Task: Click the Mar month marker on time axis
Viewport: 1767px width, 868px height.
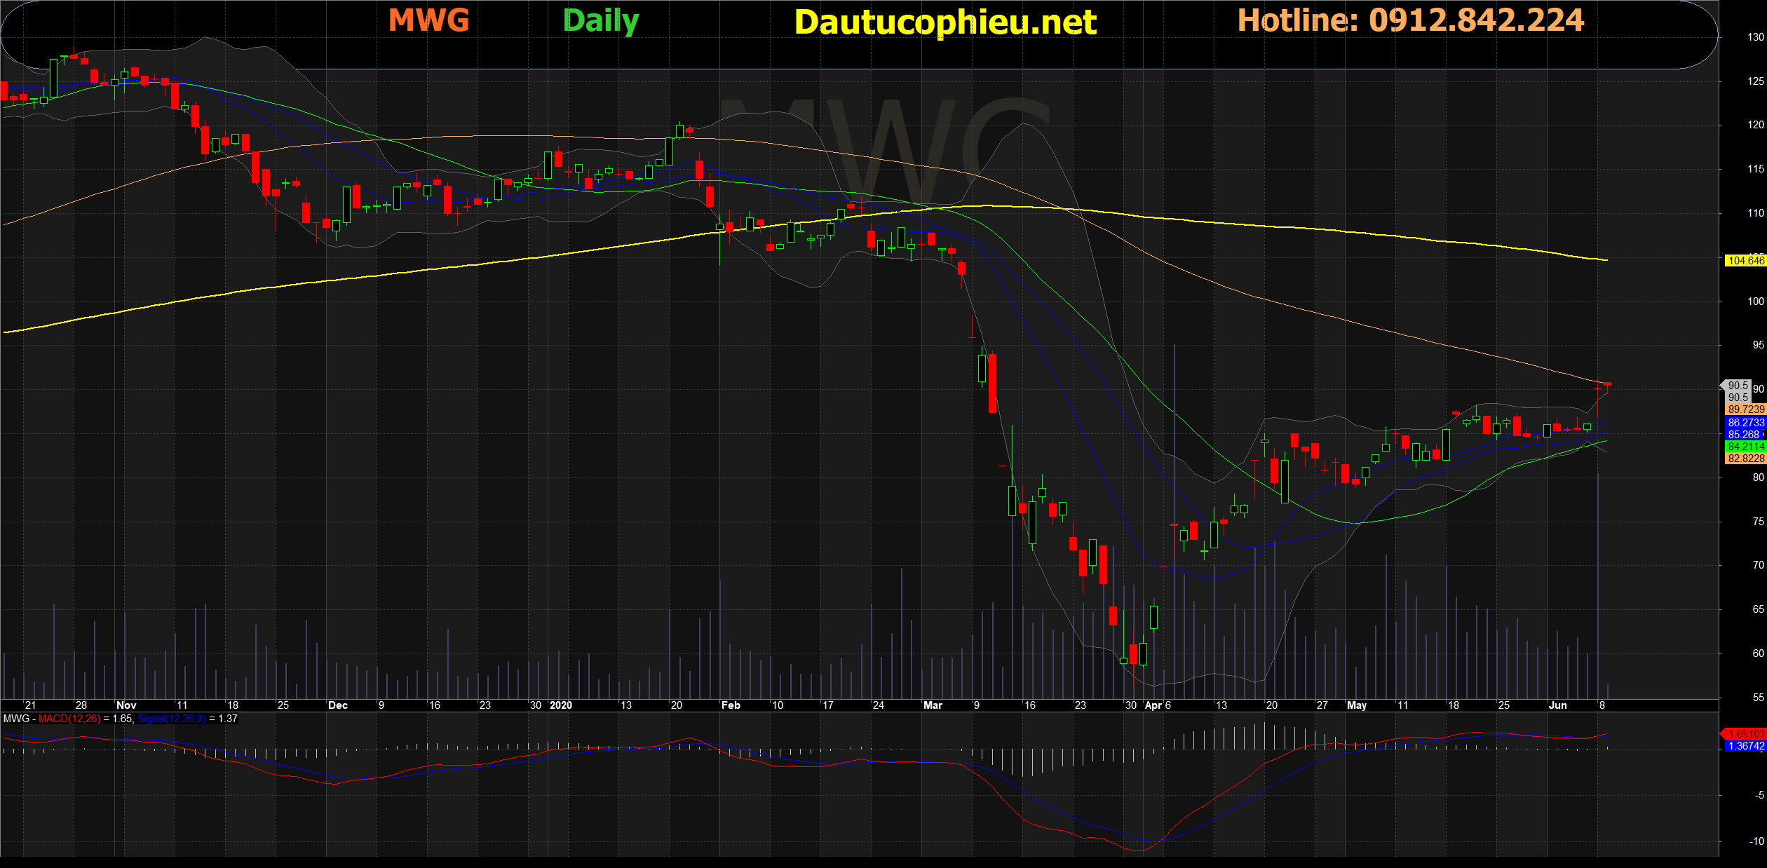Action: click(x=933, y=705)
